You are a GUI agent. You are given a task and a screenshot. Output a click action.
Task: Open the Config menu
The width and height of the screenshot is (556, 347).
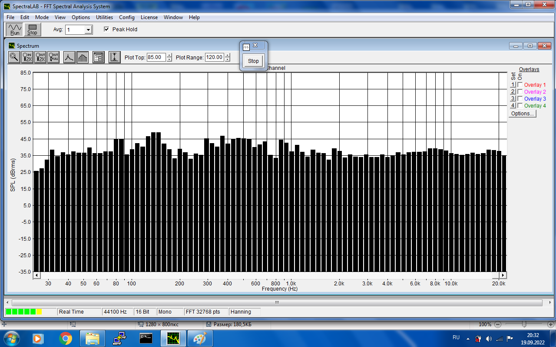click(x=127, y=17)
